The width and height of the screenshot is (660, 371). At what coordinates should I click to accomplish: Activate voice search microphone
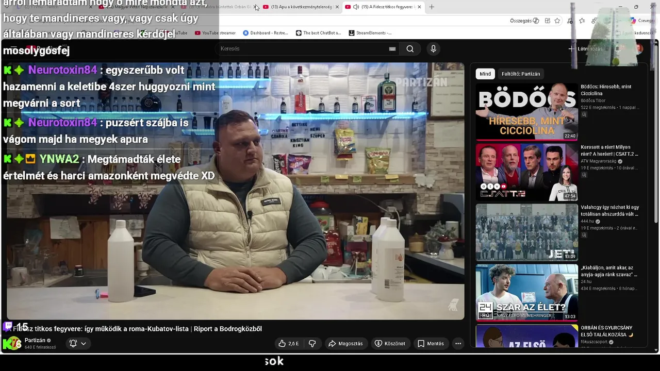tap(433, 48)
